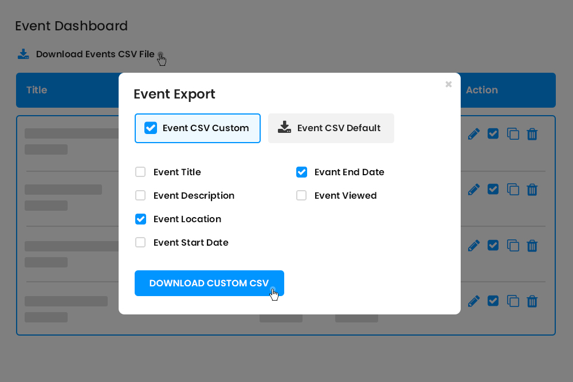Check the Event Start Date box
The image size is (573, 382).
tap(140, 242)
